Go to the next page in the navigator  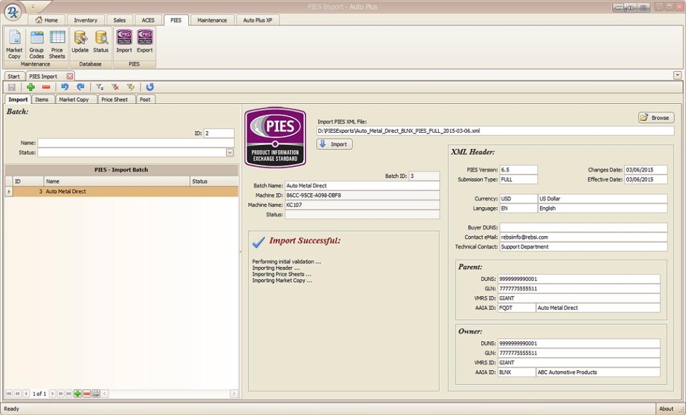click(61, 394)
